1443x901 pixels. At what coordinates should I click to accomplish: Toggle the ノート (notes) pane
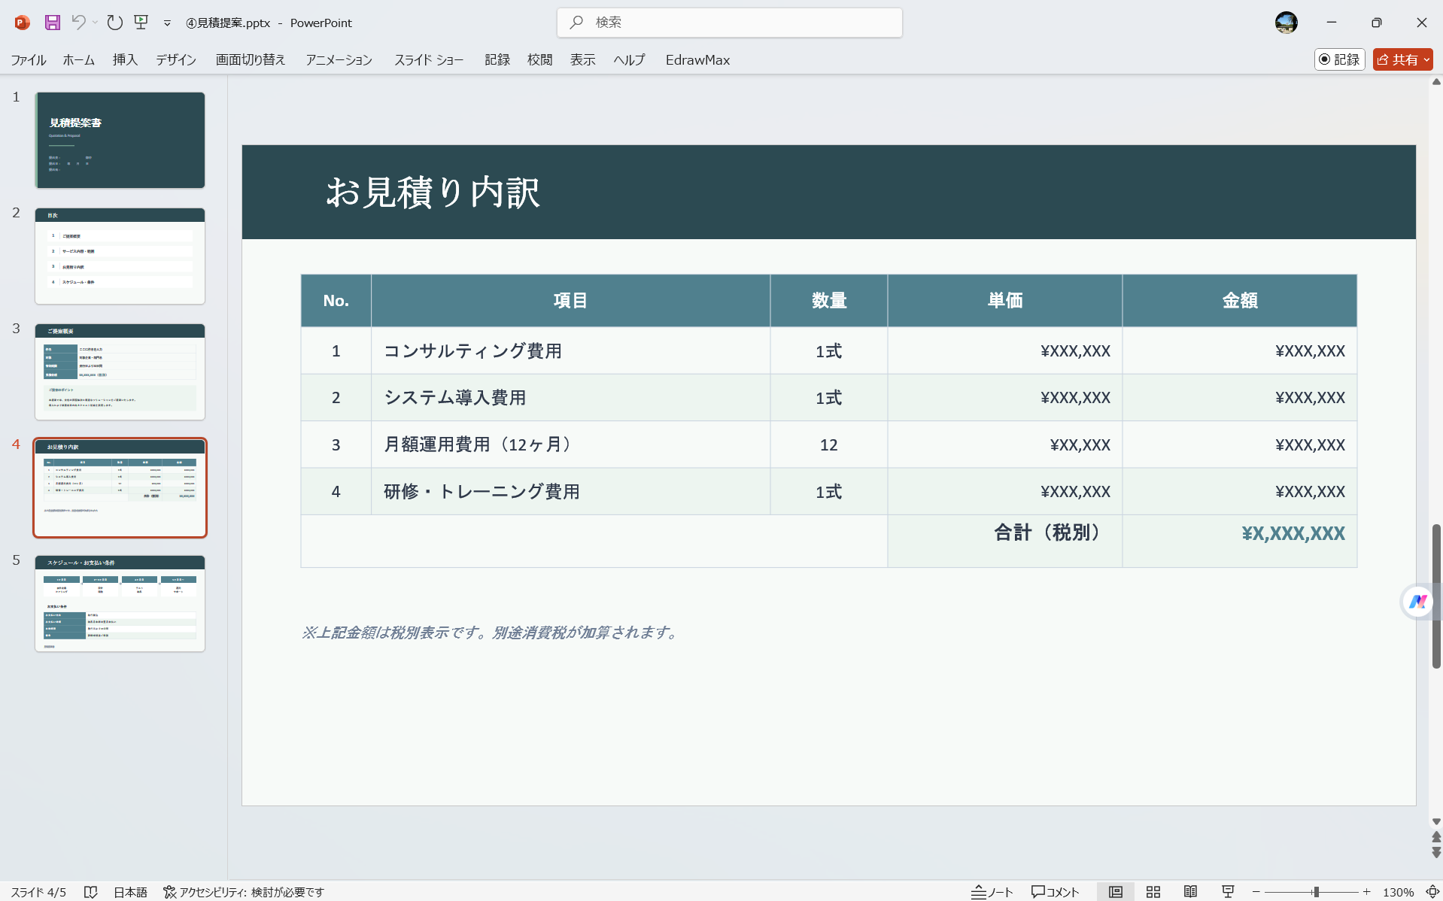[x=992, y=892]
